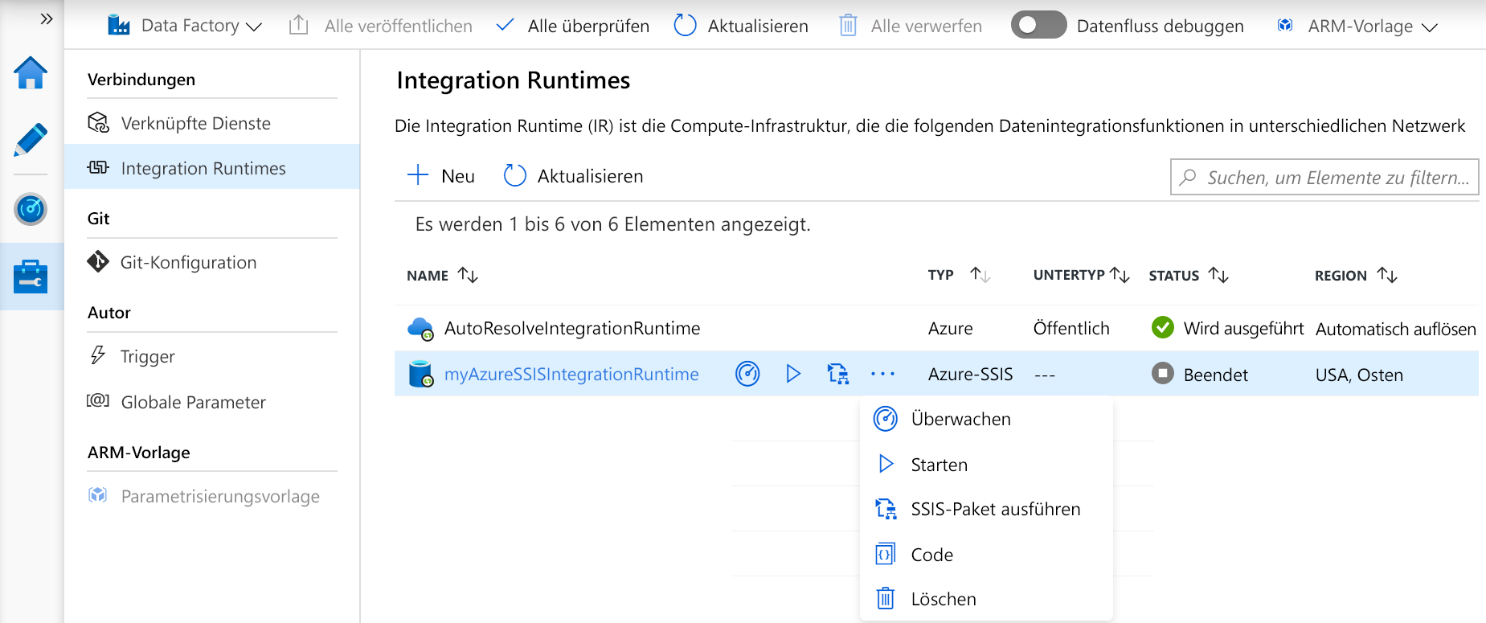
Task: Open the Monitor gauge icon in the sidebar
Action: (x=31, y=210)
